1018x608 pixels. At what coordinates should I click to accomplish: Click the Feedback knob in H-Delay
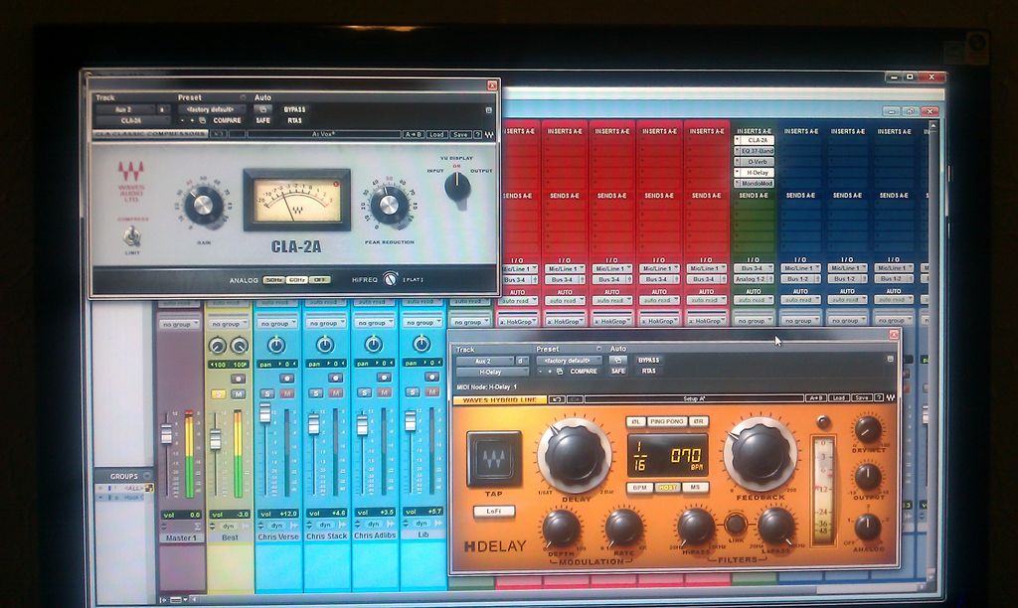[x=760, y=453]
